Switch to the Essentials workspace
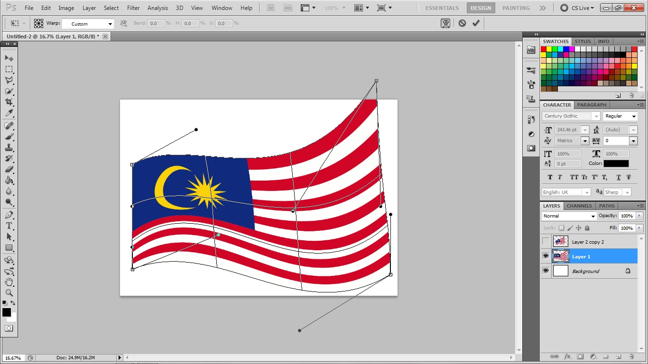Viewport: 648px width, 364px height. (442, 8)
